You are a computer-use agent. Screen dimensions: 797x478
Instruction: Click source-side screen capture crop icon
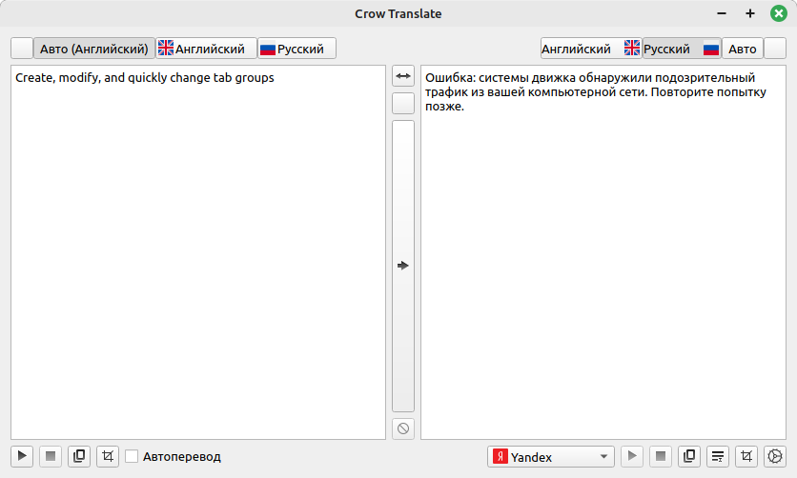click(x=108, y=457)
